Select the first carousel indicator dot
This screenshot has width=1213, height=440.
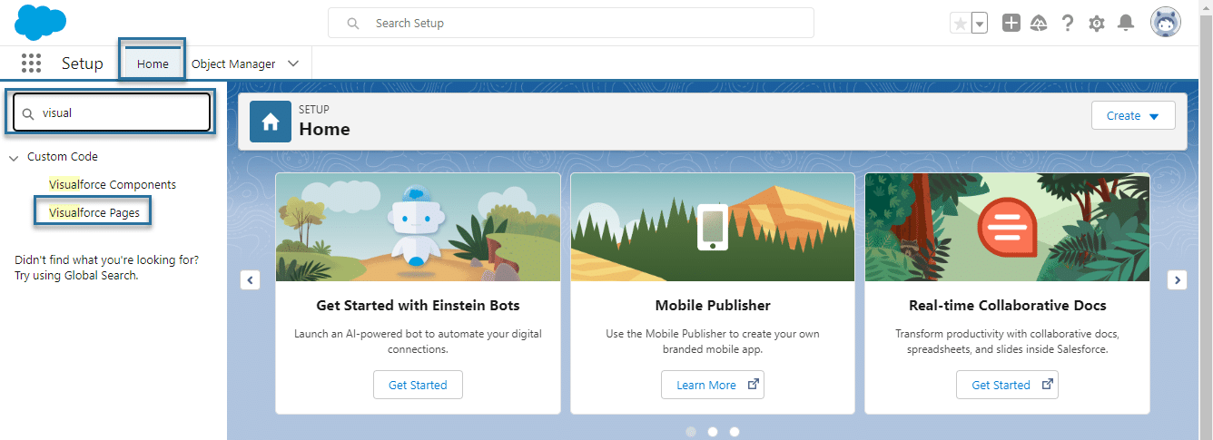(x=691, y=432)
